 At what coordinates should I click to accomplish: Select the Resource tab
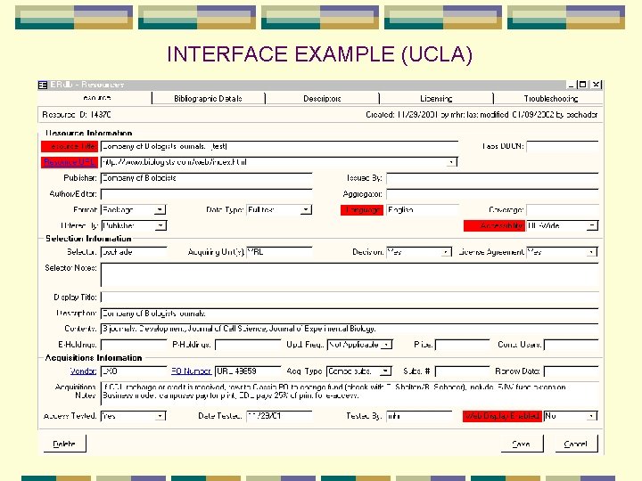coord(96,98)
